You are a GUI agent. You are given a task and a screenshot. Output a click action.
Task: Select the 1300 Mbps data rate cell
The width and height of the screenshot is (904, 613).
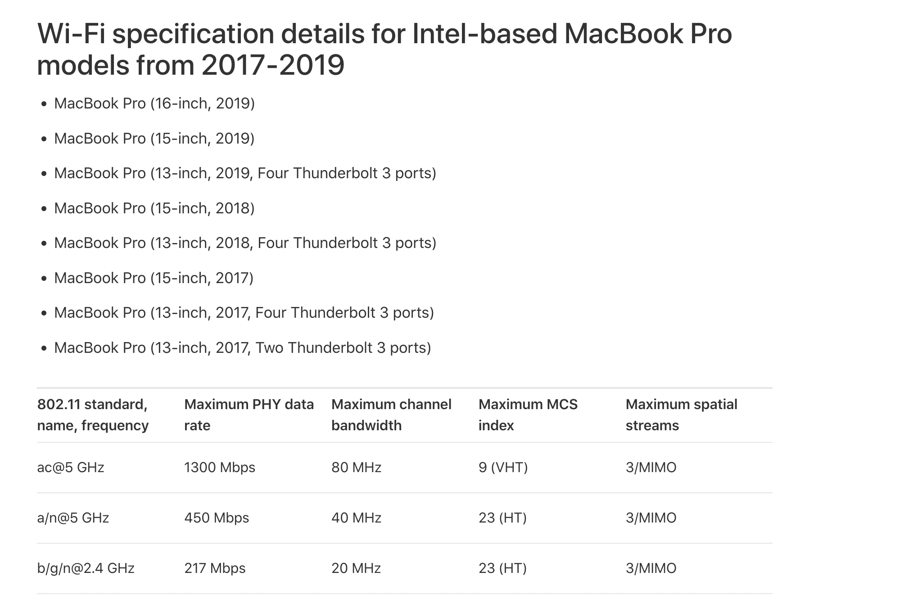(x=220, y=468)
